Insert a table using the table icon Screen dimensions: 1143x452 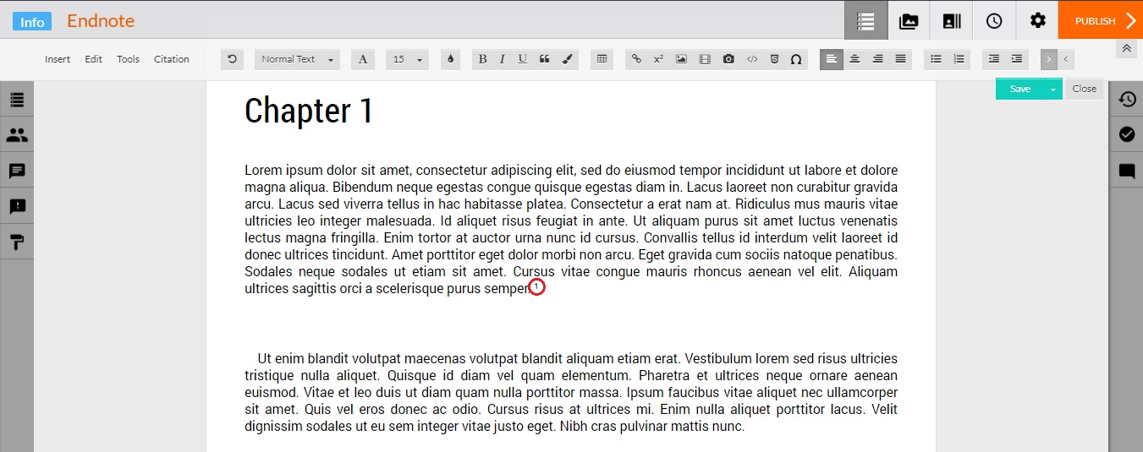602,59
